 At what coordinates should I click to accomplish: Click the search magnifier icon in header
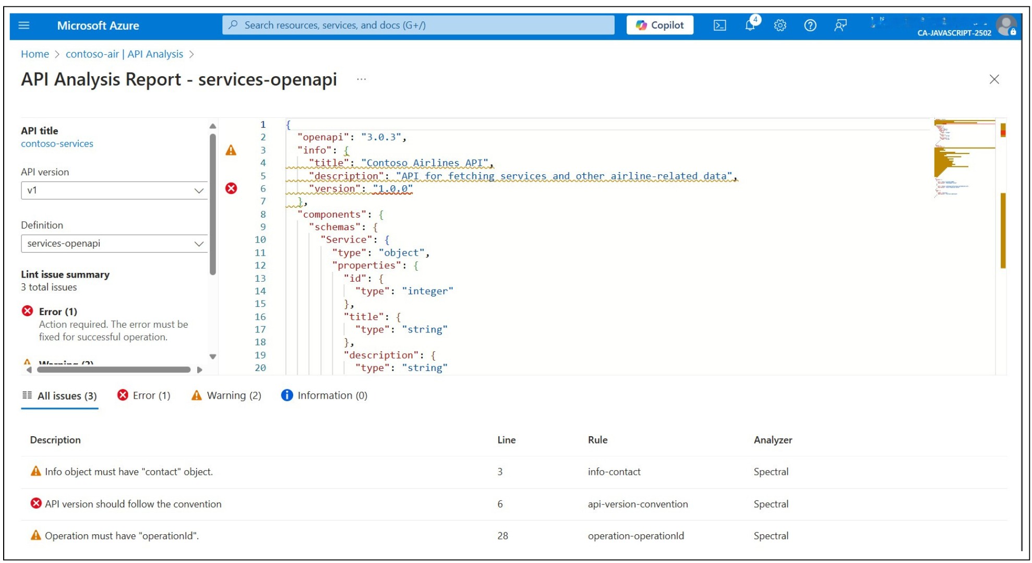tap(233, 25)
